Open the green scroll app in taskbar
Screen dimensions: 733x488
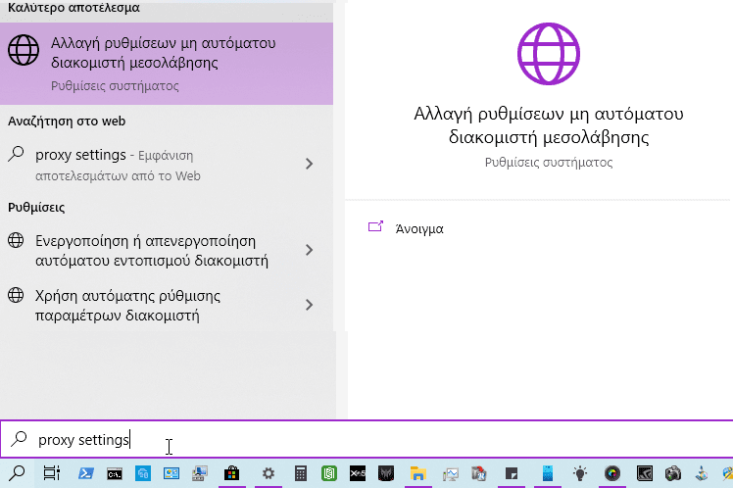point(329,473)
